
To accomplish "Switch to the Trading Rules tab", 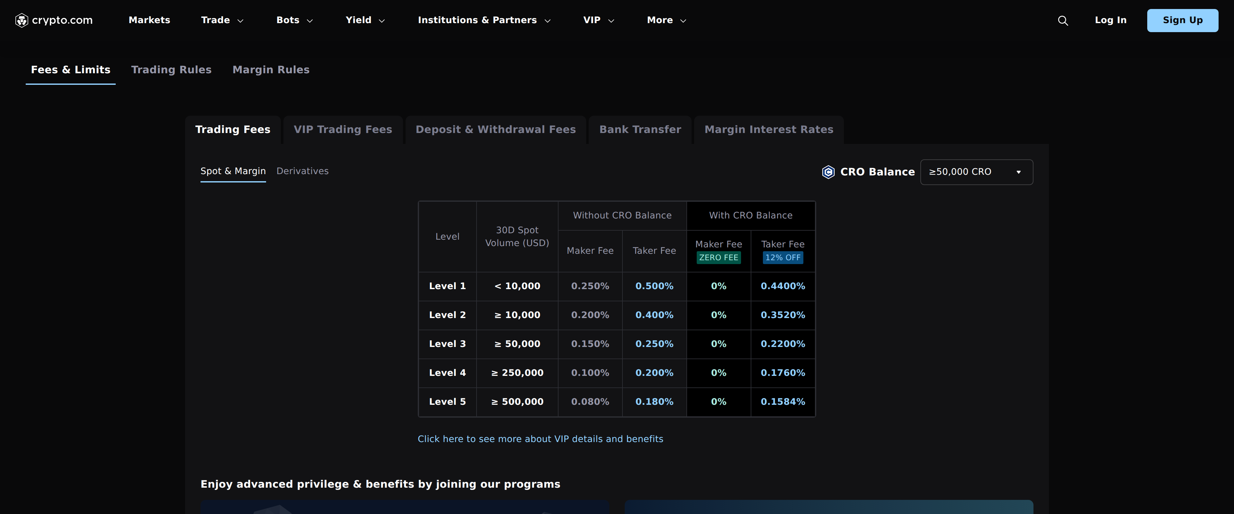I will 171,70.
